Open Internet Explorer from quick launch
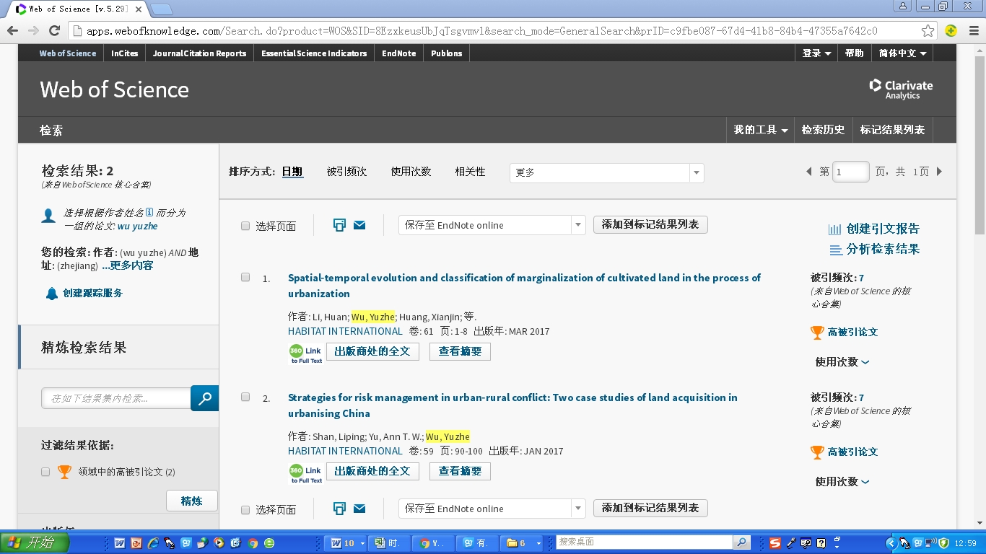 [153, 543]
